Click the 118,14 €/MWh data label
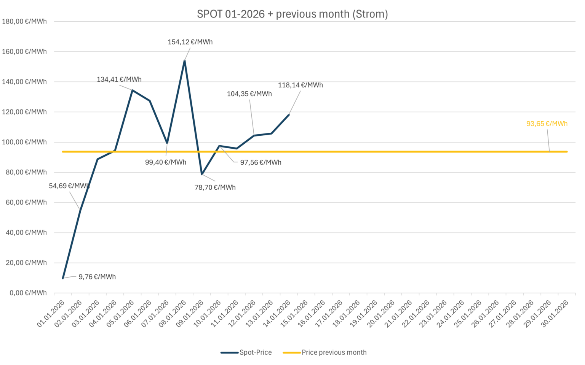Viewport: 585px width, 365px height. pyautogui.click(x=300, y=85)
